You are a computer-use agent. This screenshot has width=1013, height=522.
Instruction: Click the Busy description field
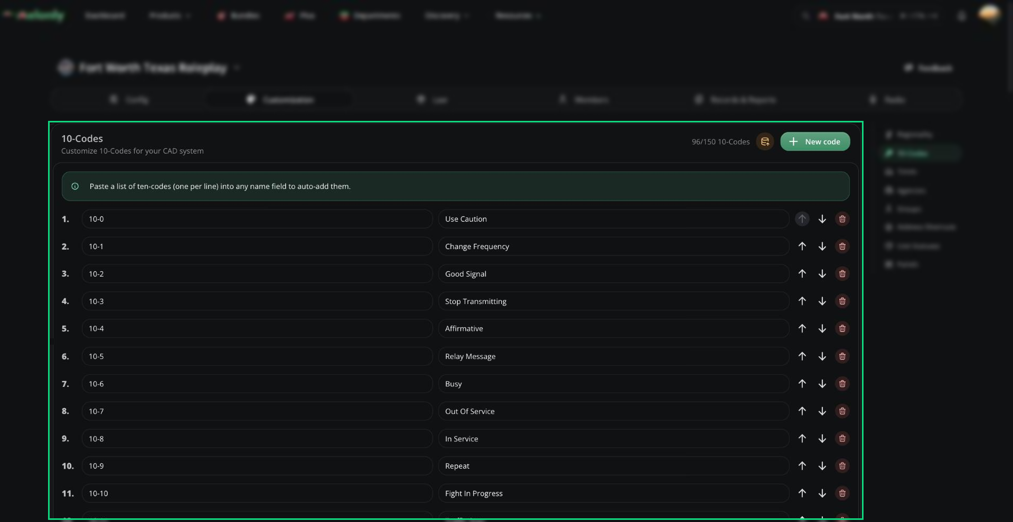coord(613,384)
